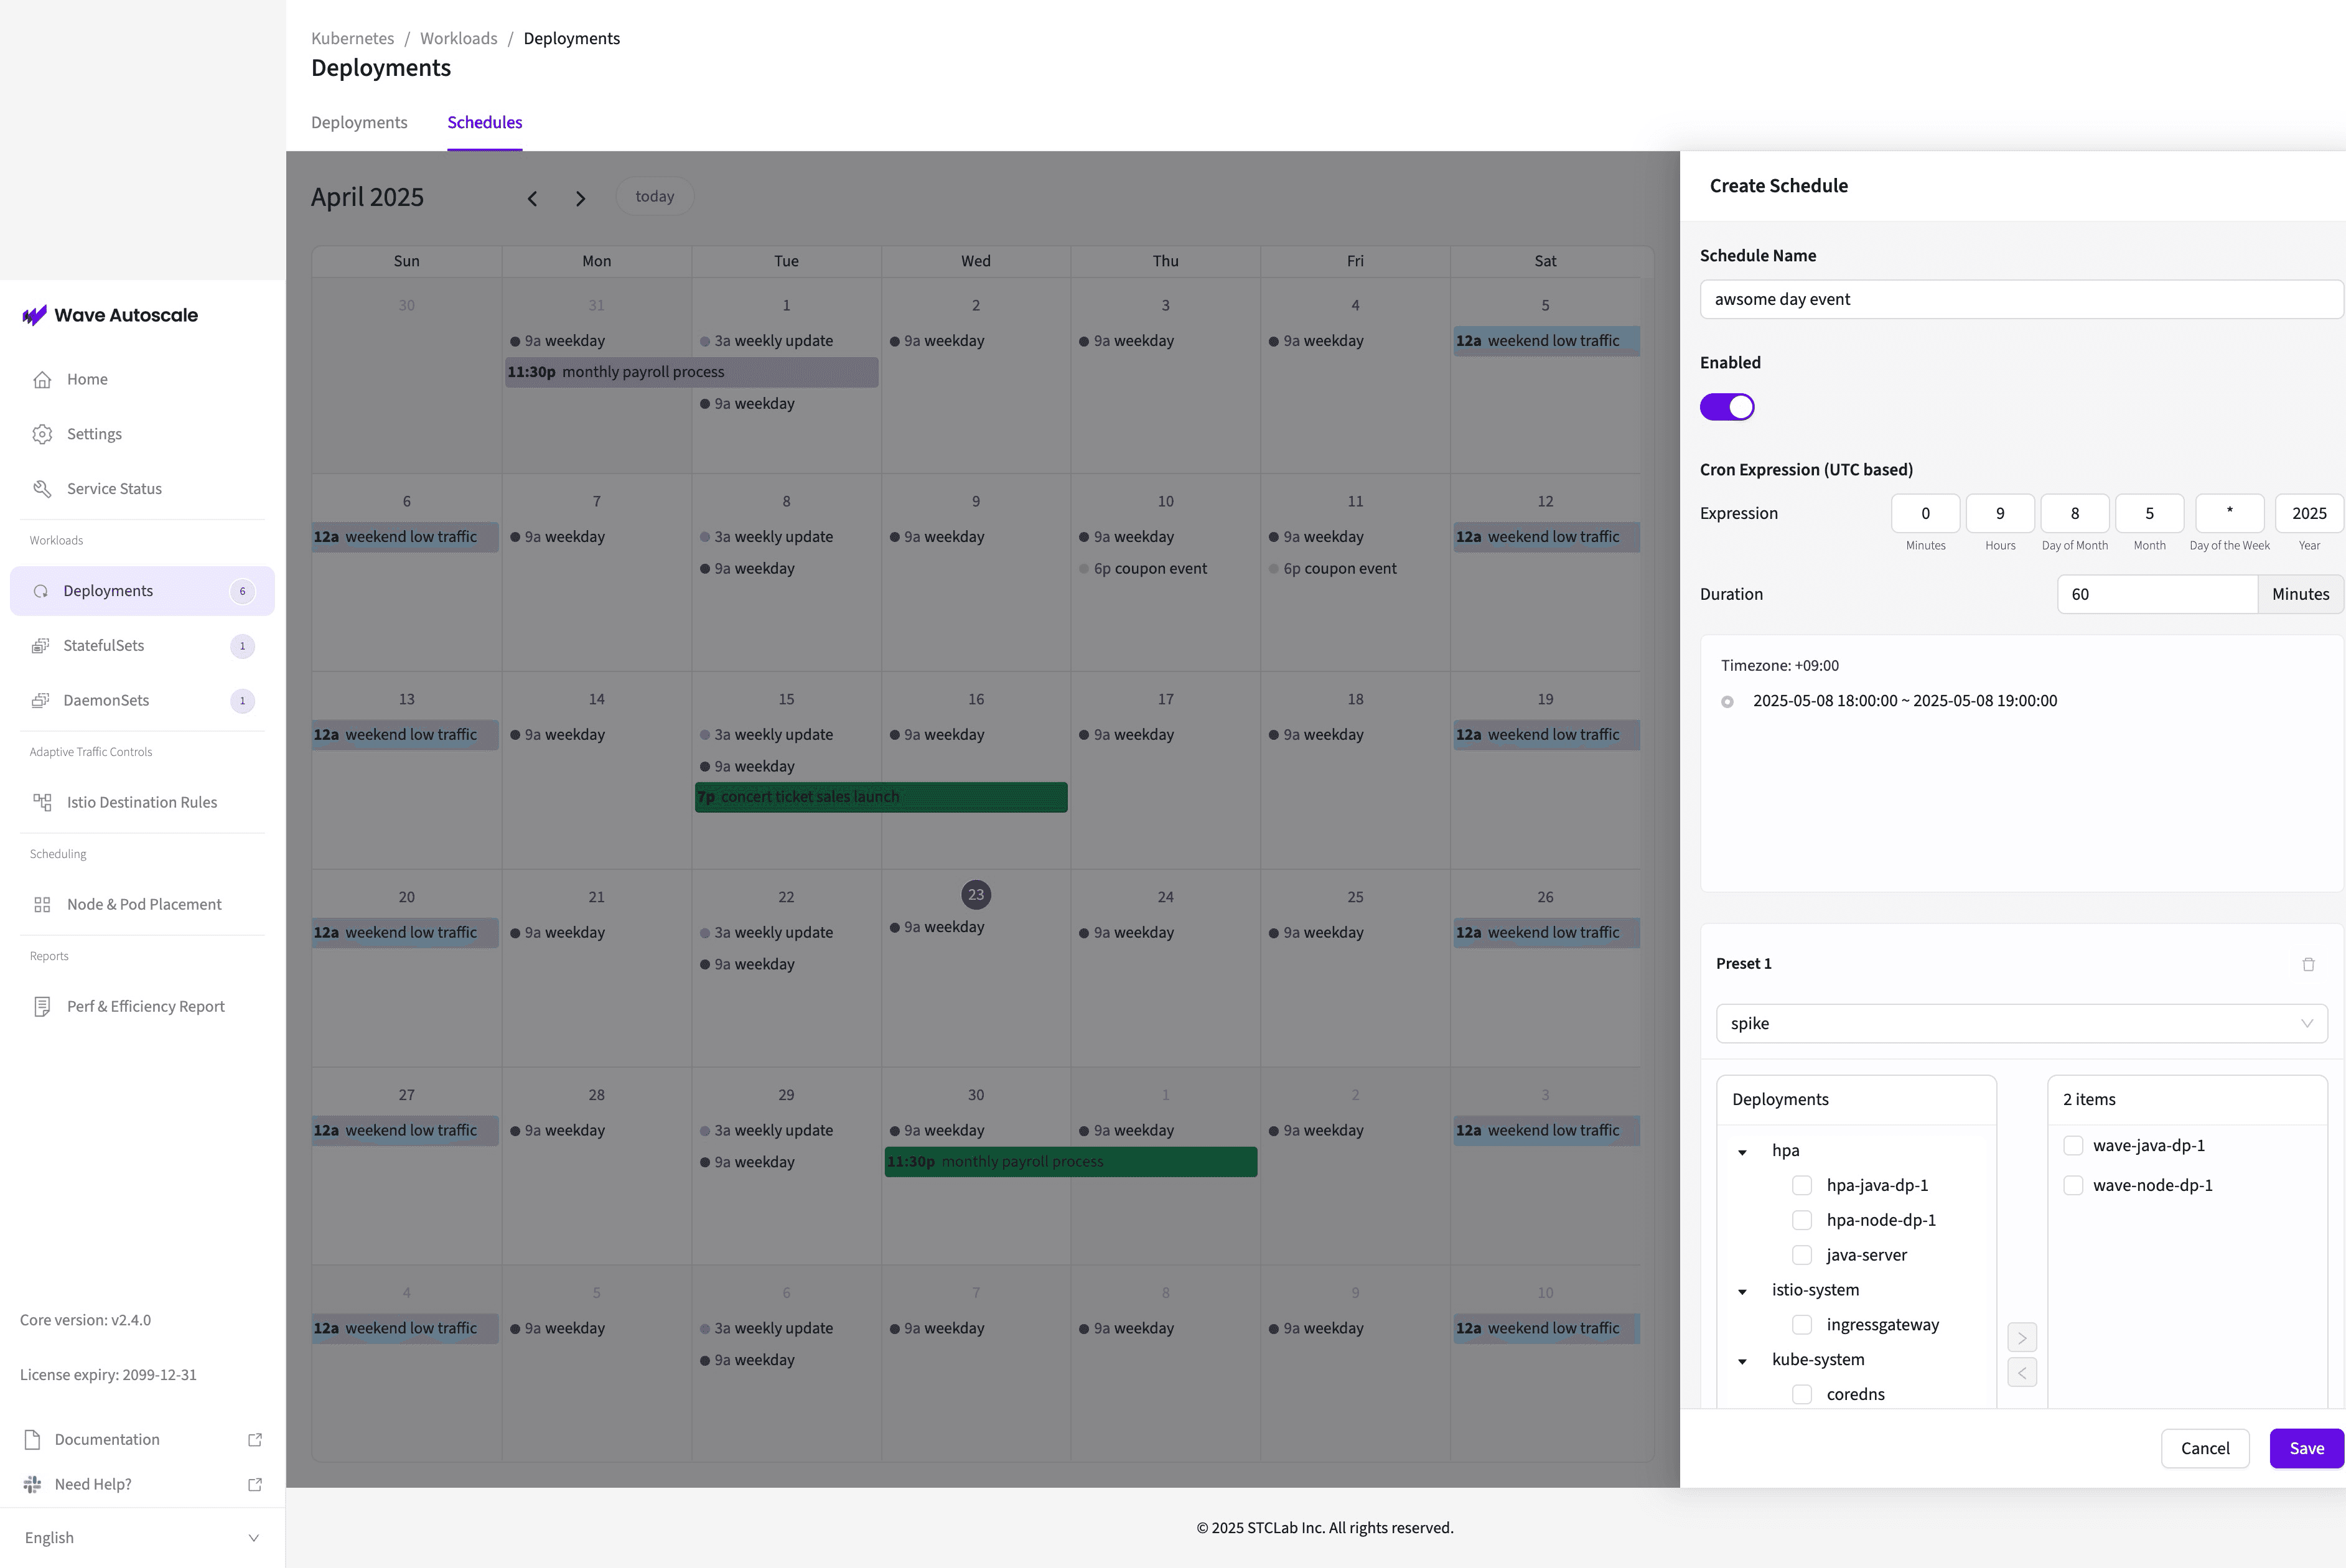Click the Deployments count badge 6
This screenshot has width=2346, height=1568.
pos(242,591)
